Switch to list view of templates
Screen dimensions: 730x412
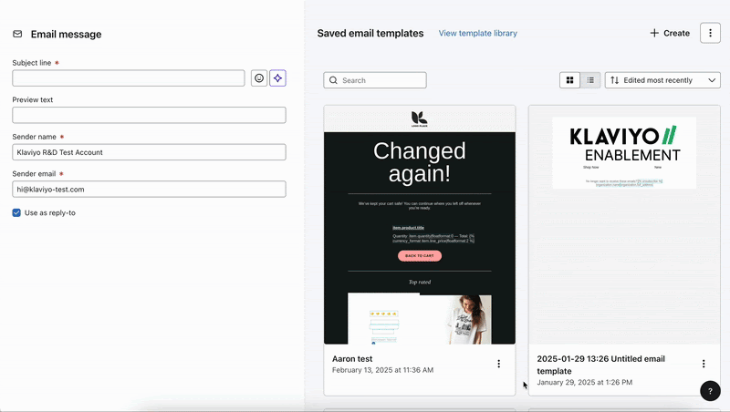591,80
